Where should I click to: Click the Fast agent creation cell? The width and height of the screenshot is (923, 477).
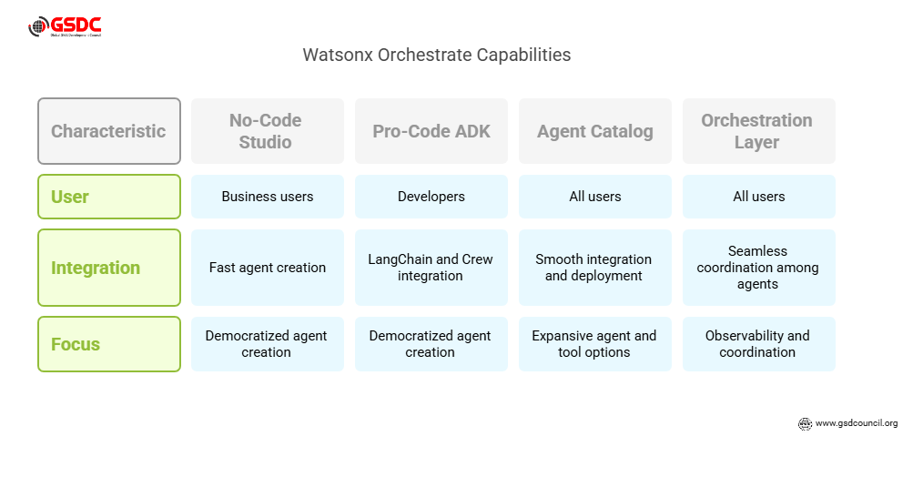click(267, 268)
